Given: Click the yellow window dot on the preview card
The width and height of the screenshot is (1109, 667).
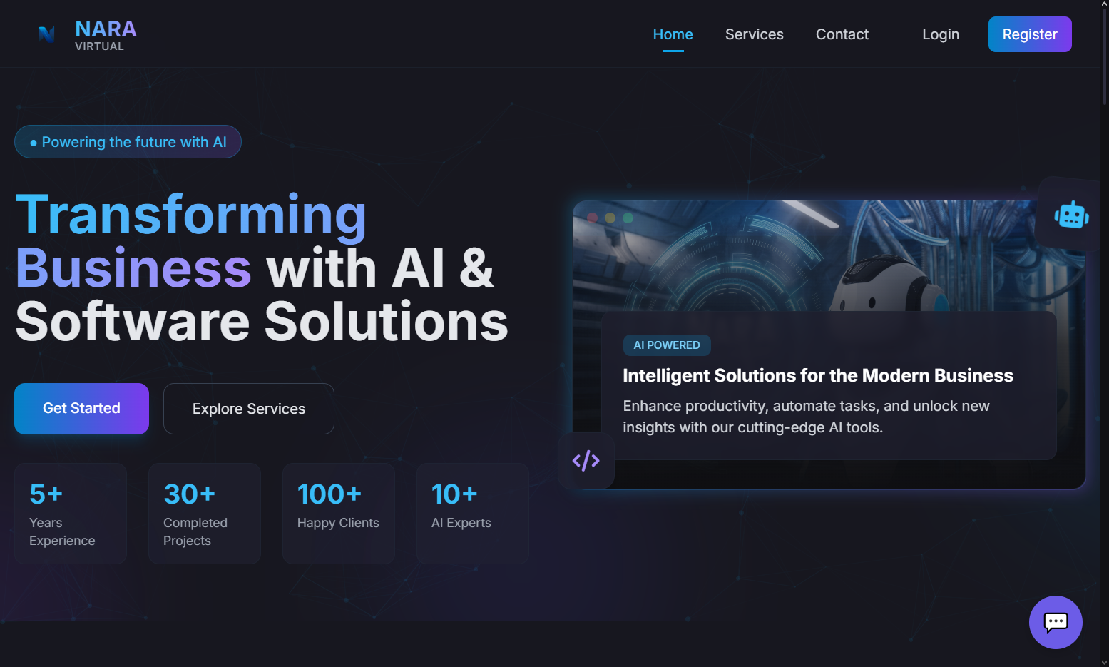Looking at the screenshot, I should pos(610,218).
